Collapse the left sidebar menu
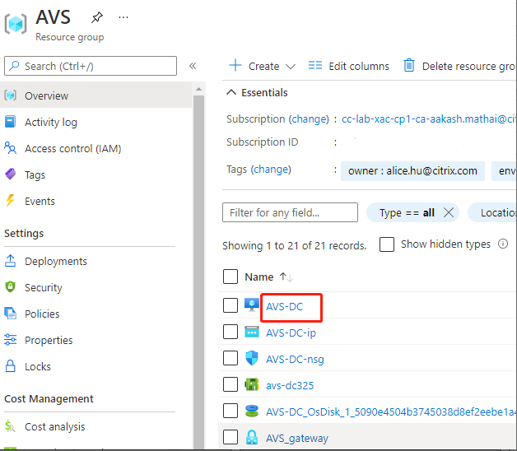517x451 pixels. point(193,66)
